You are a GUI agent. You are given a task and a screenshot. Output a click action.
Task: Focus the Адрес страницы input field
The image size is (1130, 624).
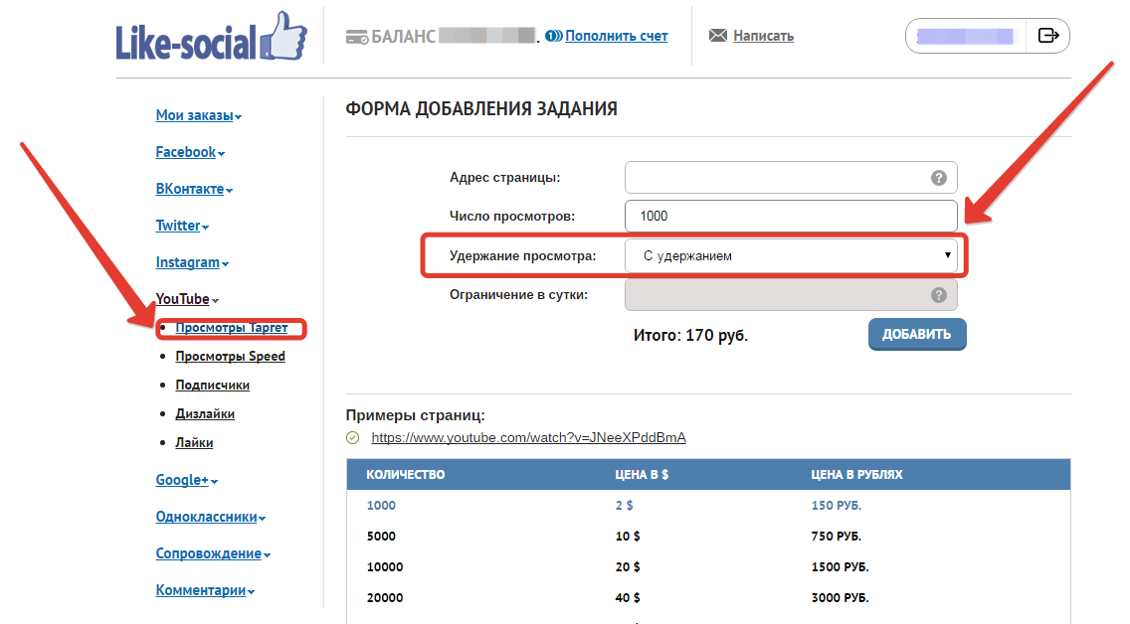[791, 178]
